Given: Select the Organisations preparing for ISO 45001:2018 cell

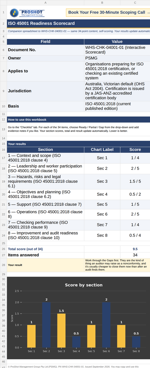Looking at the screenshot, I should (x=117, y=71).
